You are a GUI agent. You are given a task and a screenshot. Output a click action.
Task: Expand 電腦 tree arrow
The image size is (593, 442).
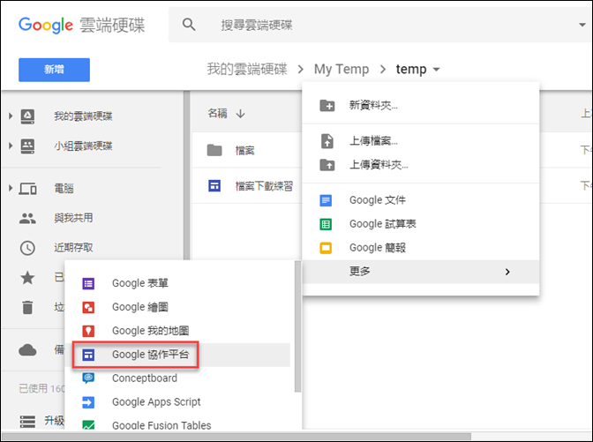point(11,188)
